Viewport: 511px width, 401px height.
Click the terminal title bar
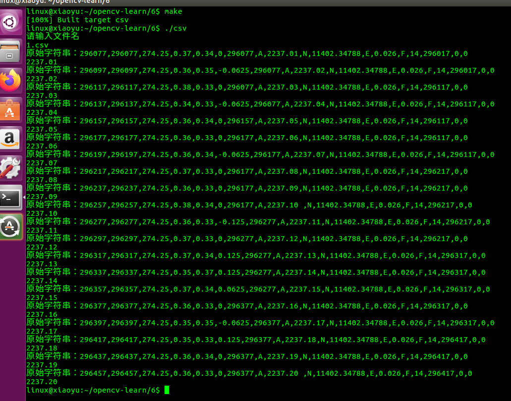[55, 2]
